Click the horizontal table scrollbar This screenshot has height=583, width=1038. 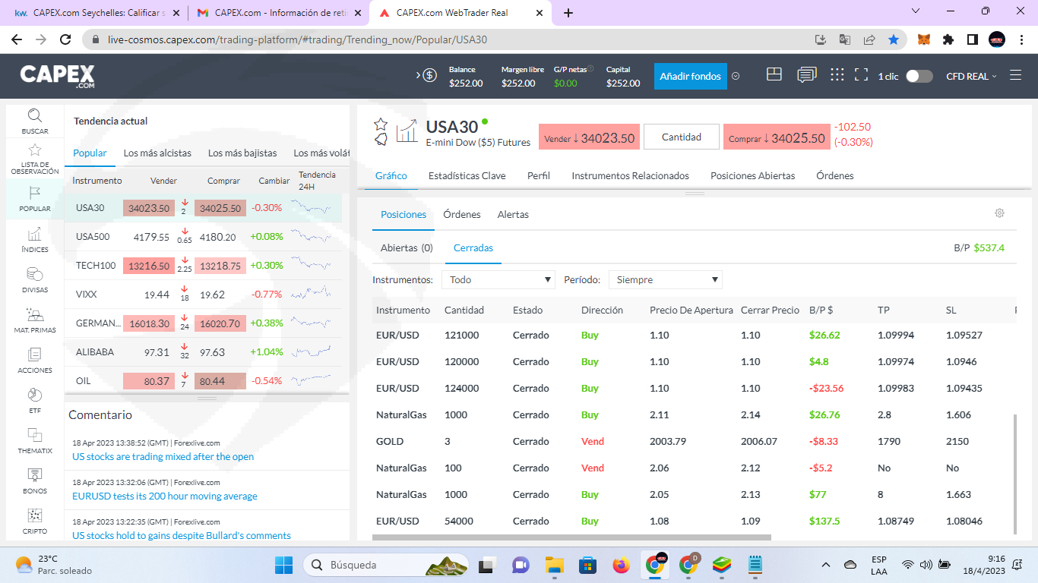tap(571, 537)
